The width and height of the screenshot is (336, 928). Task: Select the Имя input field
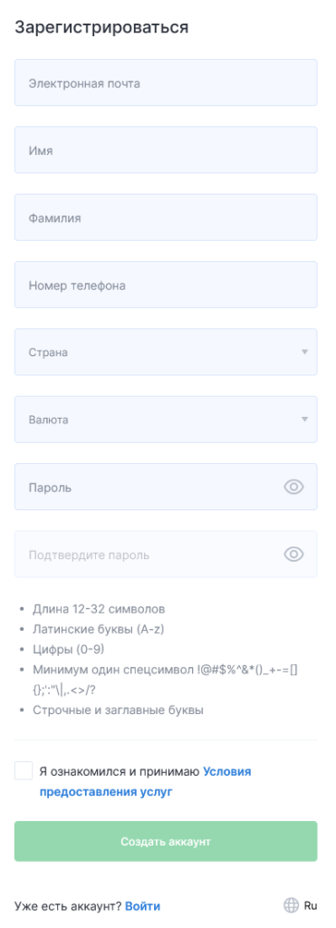tap(166, 150)
